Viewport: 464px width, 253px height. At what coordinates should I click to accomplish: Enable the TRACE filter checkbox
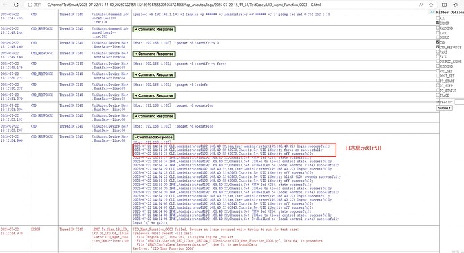pos(438,95)
